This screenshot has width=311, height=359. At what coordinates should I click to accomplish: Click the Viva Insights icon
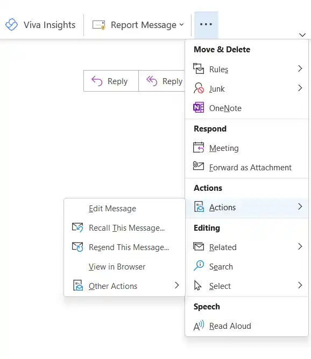point(11,24)
